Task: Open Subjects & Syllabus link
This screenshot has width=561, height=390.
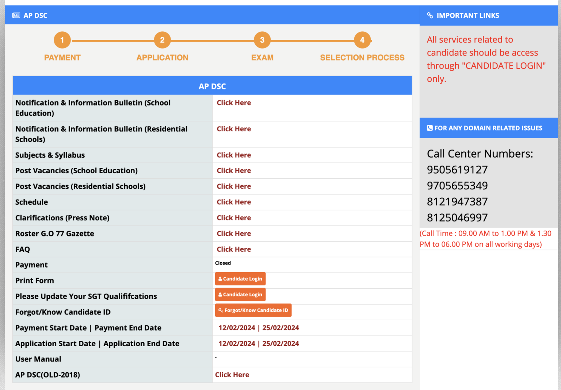Action: click(x=234, y=155)
